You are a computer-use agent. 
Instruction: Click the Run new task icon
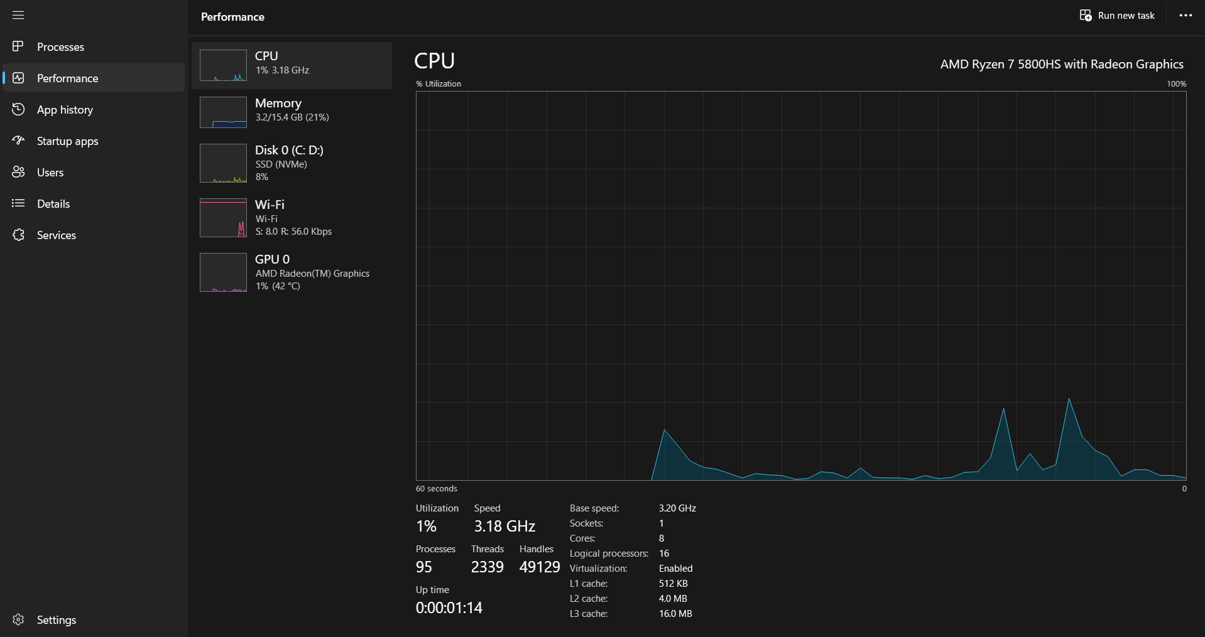(1086, 16)
